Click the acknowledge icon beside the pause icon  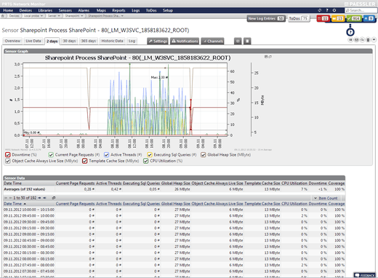coord(356,40)
